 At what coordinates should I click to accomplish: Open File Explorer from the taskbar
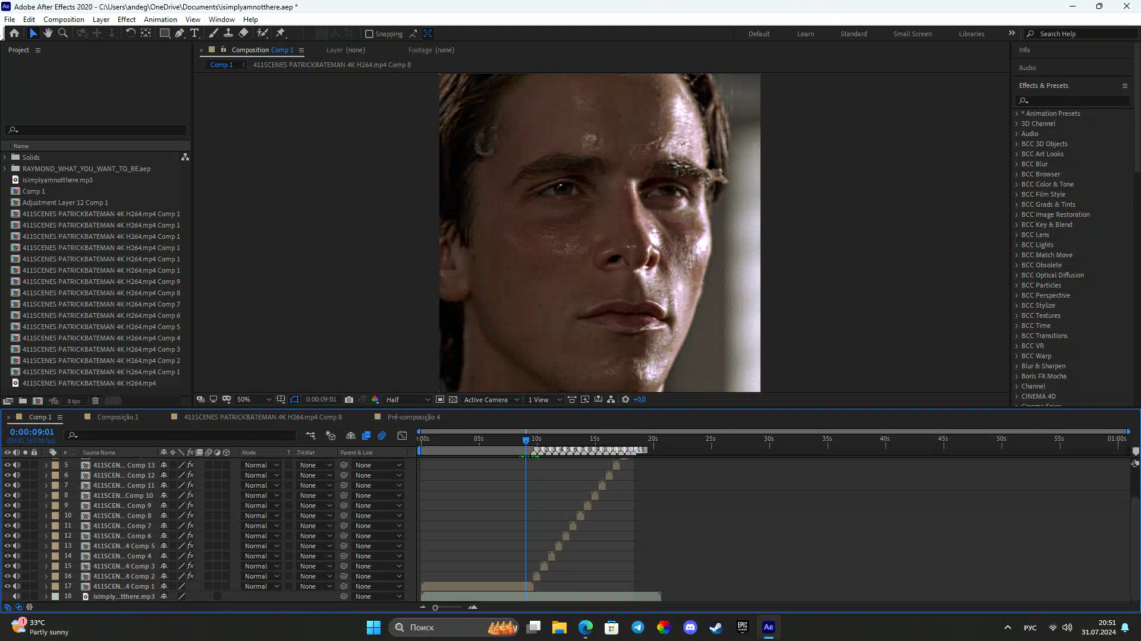(x=559, y=627)
